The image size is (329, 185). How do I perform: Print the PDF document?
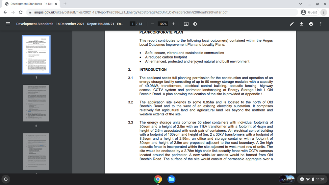click(x=311, y=24)
